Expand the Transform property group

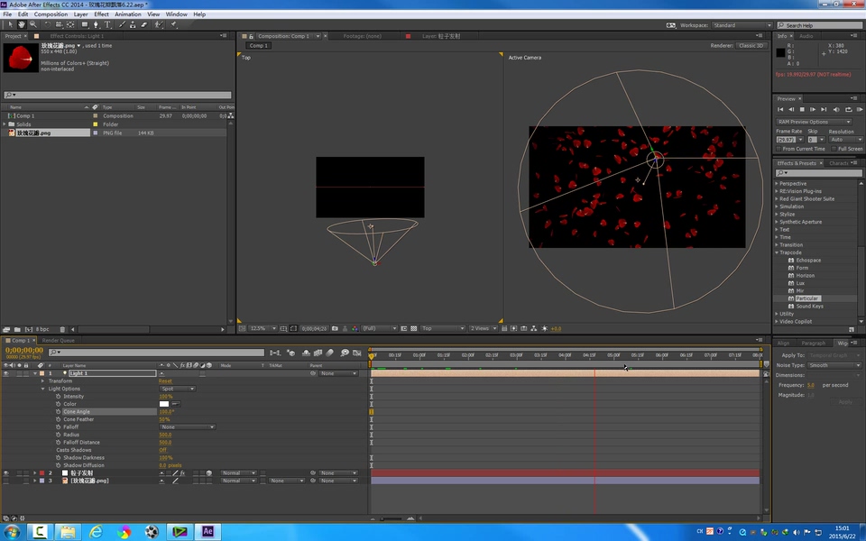[42, 381]
